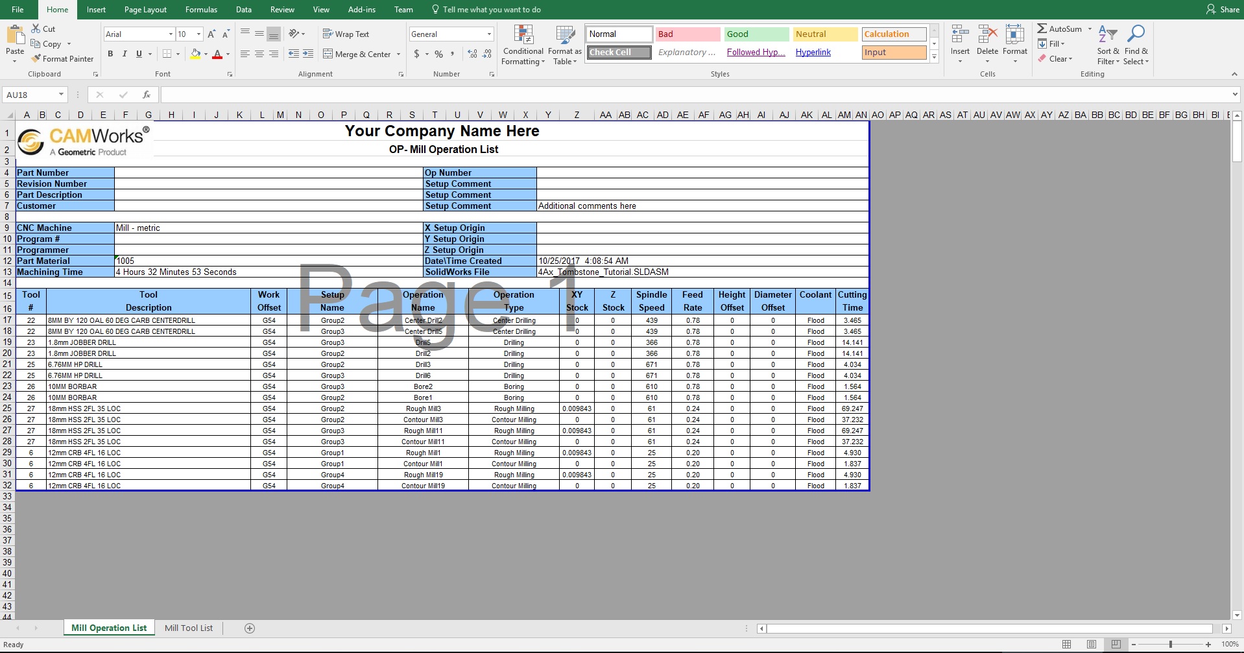Apply the Good cell style
The width and height of the screenshot is (1244, 653).
point(755,34)
